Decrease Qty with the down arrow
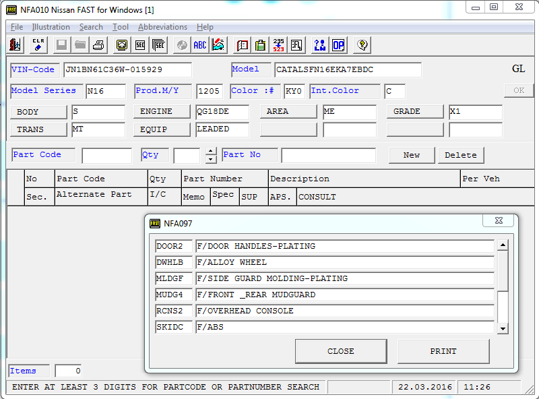The image size is (539, 399). click(211, 159)
